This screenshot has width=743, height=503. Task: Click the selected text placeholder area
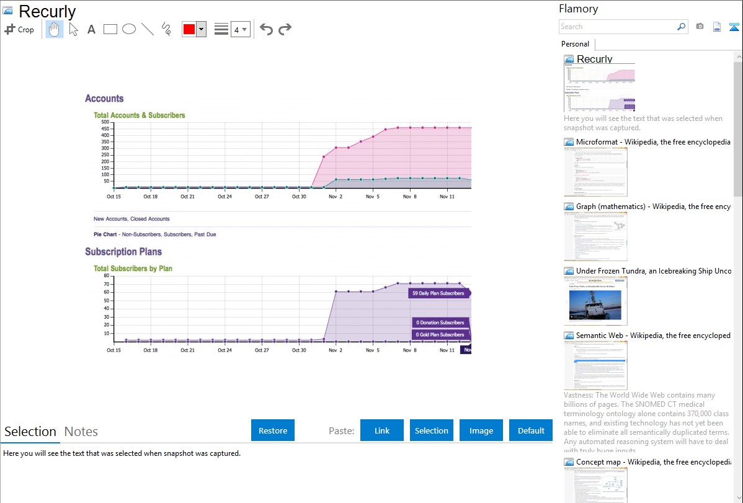click(122, 453)
